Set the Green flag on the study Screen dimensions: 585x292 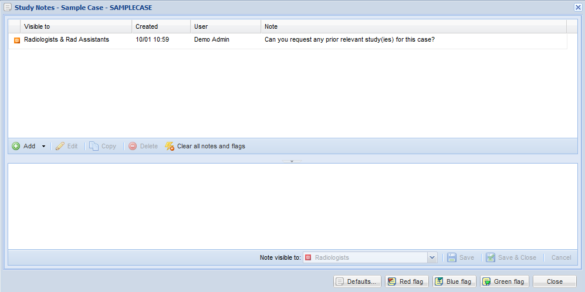pyautogui.click(x=505, y=281)
